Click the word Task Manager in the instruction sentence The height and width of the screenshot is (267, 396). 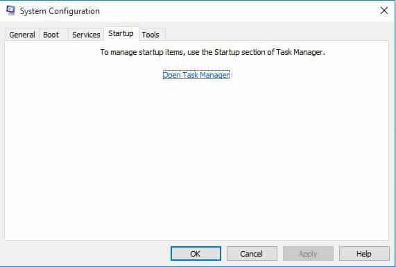(300, 52)
